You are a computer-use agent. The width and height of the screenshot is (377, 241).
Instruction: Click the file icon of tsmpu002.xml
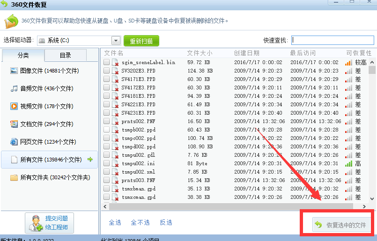coord(115,172)
